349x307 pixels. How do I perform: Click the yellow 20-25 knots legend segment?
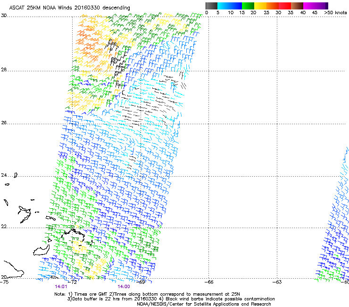[x=260, y=6]
